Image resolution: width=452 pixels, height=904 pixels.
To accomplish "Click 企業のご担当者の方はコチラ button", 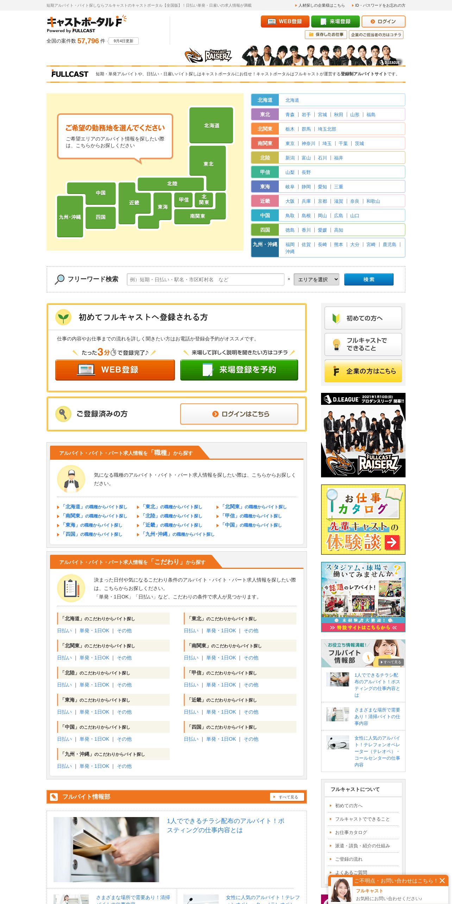I will (x=376, y=34).
